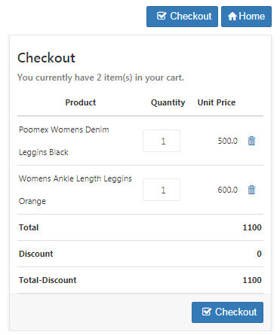The image size is (280, 335).
Task: Select the Womens Ankle Length Leggins Orange name
Action: tap(75, 190)
